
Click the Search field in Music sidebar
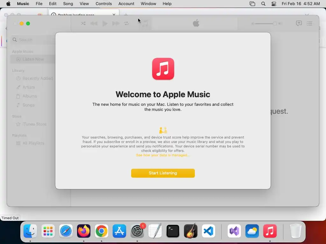tap(33, 40)
